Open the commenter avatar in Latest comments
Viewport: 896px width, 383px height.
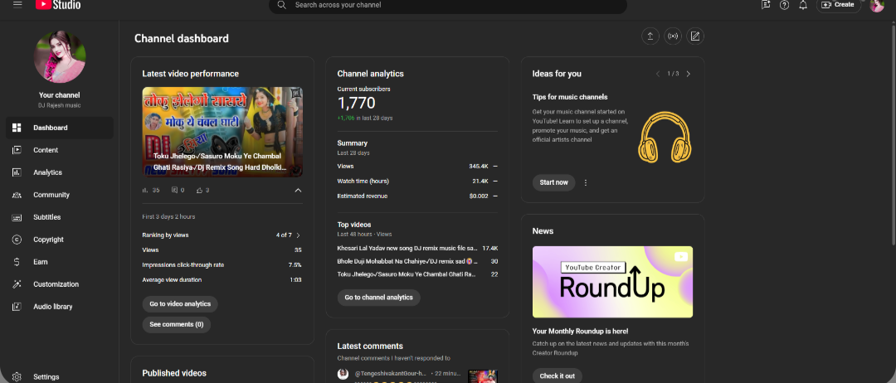pos(343,374)
